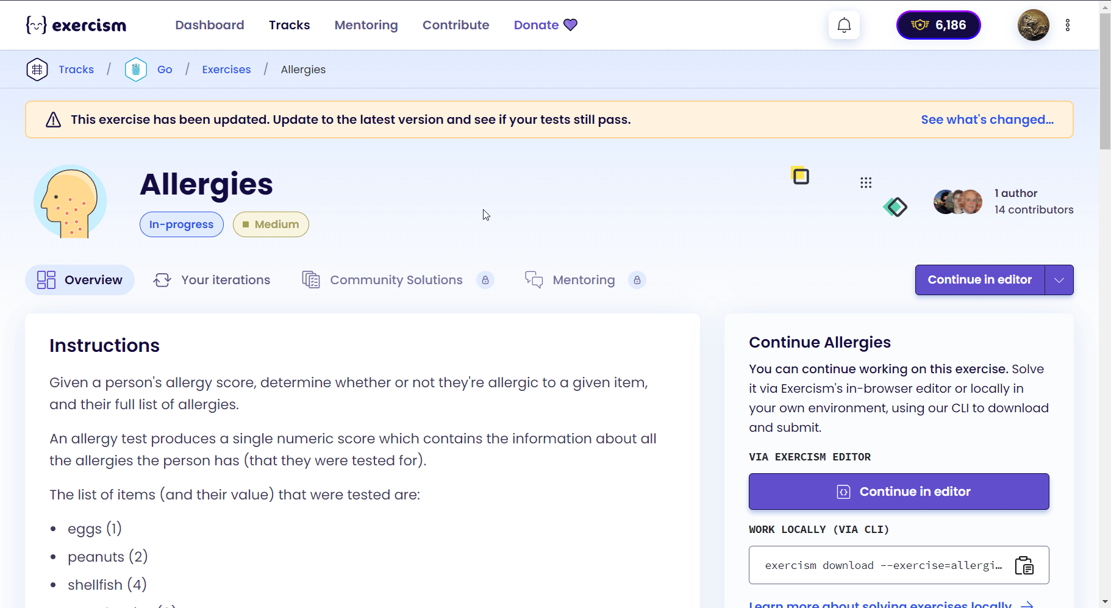Click the Exercises breadcrumb link
Viewport: 1111px width, 608px height.
(226, 70)
